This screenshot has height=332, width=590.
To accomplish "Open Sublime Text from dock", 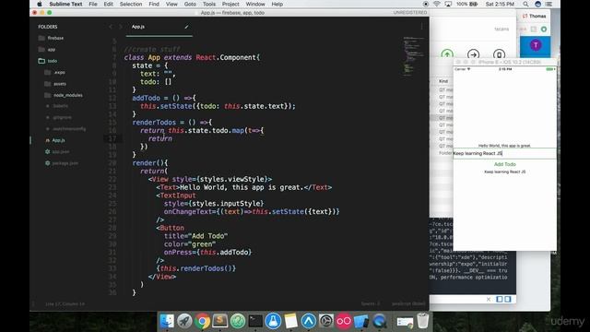I will [219, 321].
